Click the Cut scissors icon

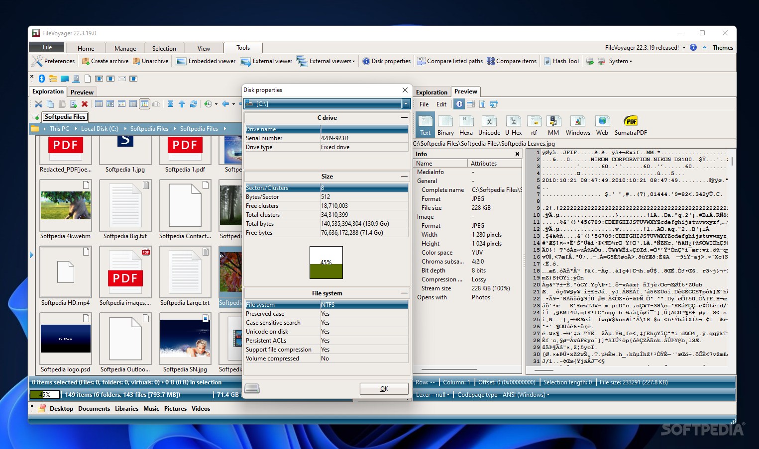pyautogui.click(x=38, y=104)
